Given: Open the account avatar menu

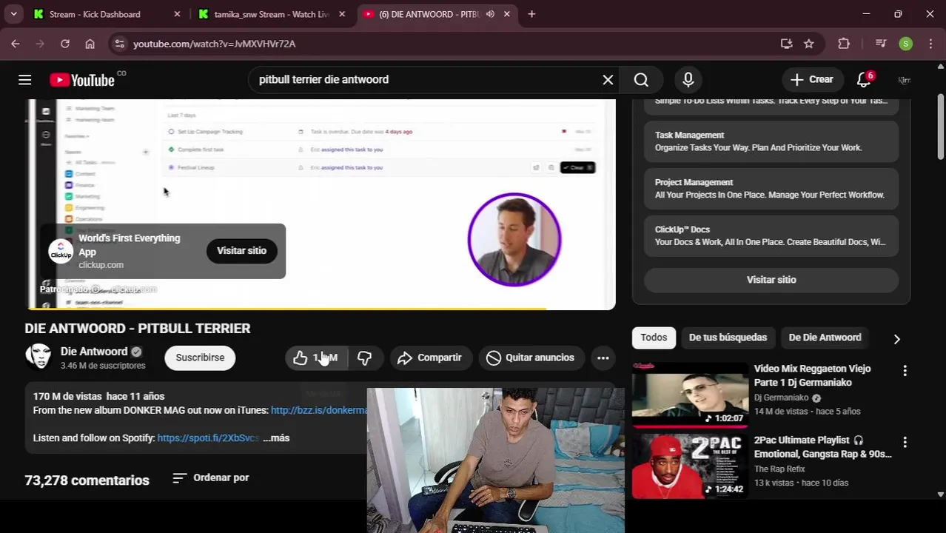Looking at the screenshot, I should 905,80.
